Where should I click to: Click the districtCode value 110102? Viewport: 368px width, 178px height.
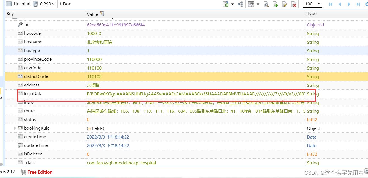pyautogui.click(x=94, y=76)
